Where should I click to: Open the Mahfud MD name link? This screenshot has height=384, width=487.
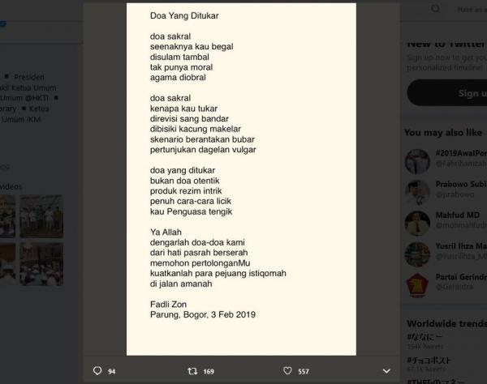pos(458,215)
